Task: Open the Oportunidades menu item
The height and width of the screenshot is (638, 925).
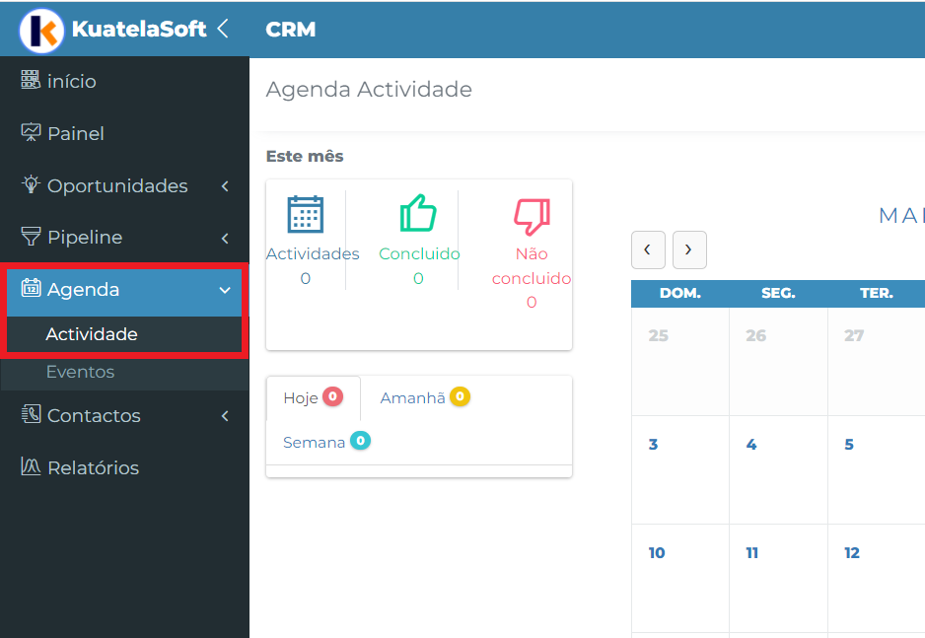Action: 124,185
